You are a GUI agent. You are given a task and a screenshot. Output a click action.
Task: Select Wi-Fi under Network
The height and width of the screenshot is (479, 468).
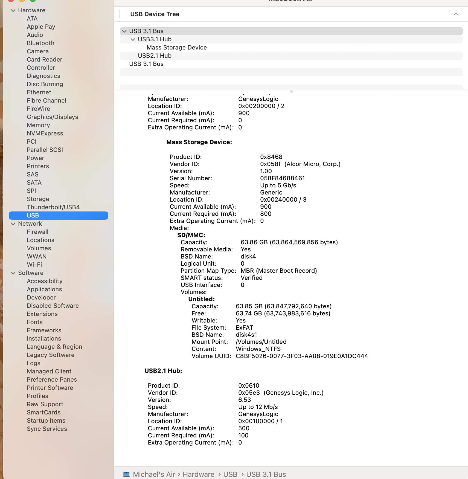click(x=34, y=265)
